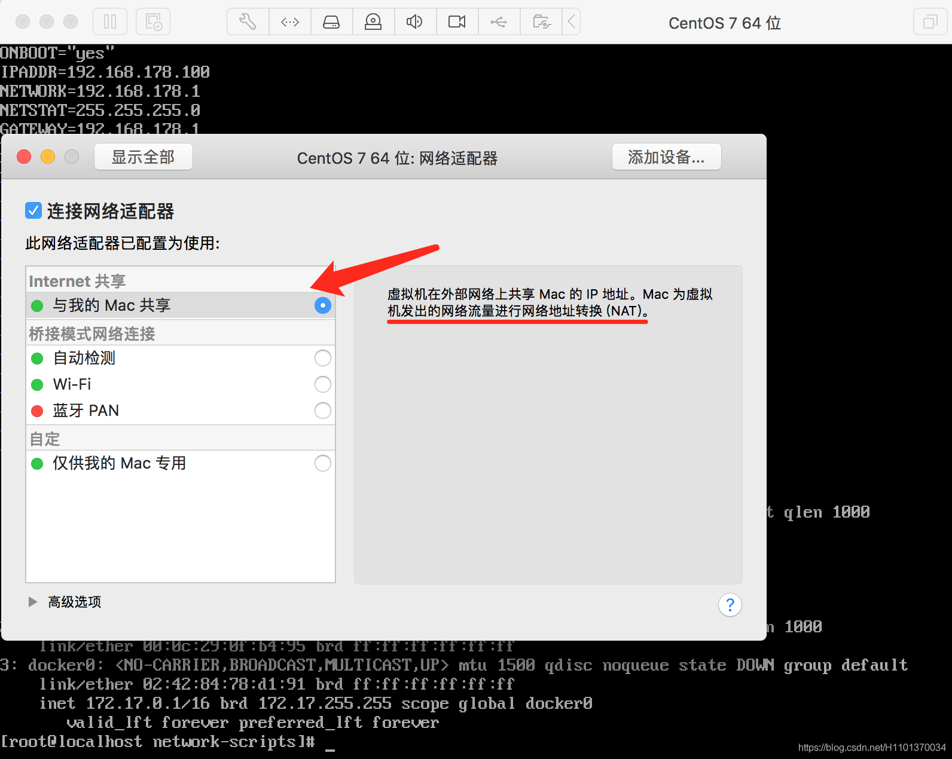Click the 自定 section header
Screen dimensions: 952x759
(45, 439)
